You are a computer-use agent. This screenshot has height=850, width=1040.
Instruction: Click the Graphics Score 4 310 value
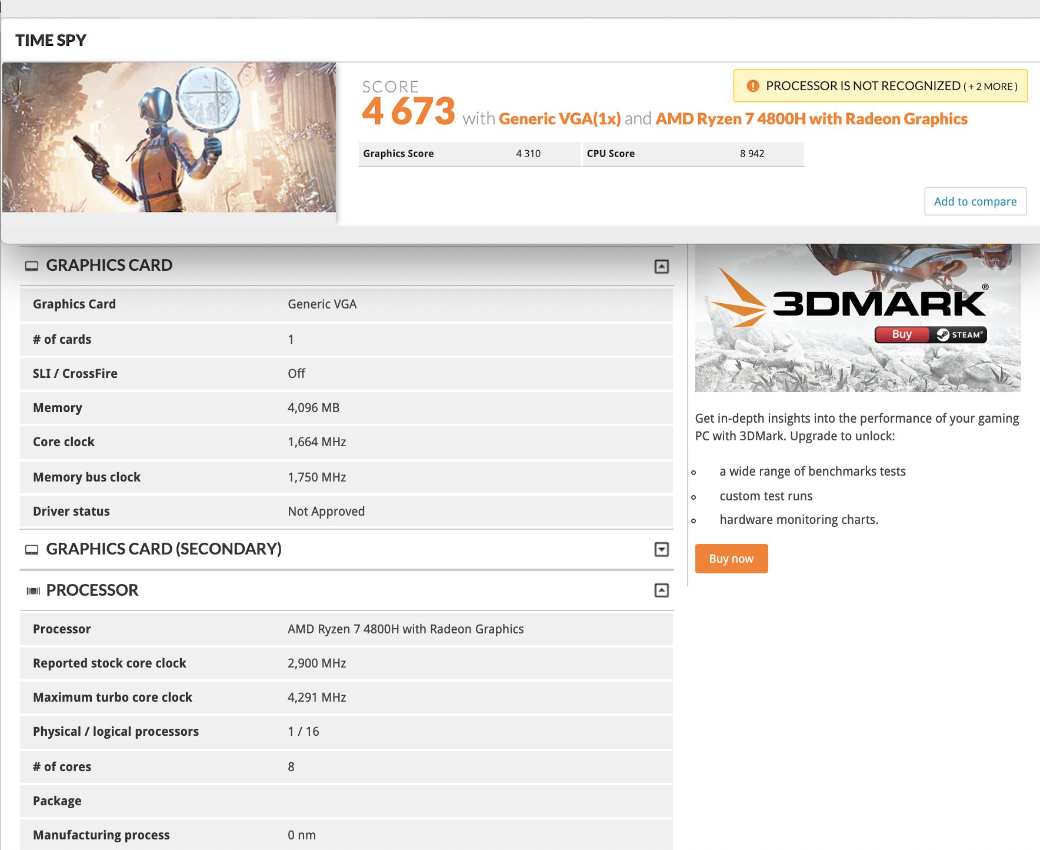528,154
